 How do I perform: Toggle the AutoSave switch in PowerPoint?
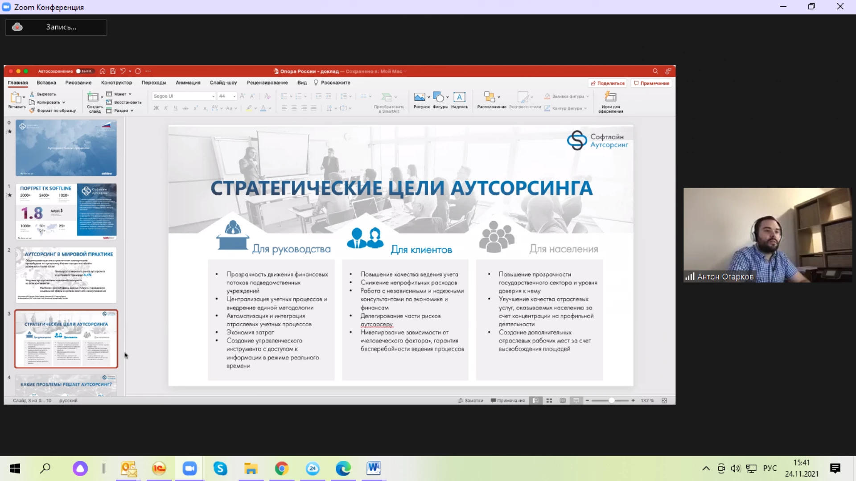point(84,71)
